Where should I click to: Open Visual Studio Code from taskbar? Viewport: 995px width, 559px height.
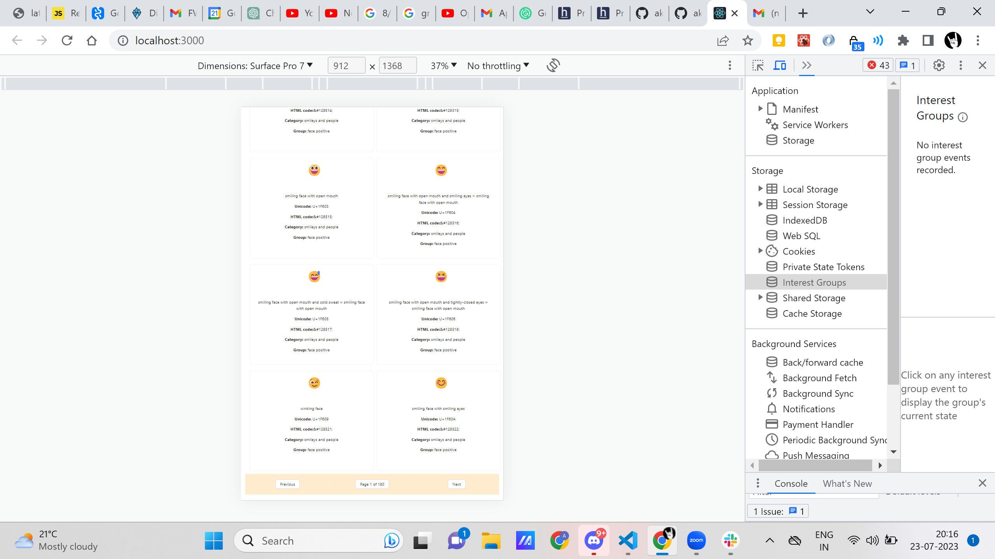(x=628, y=540)
